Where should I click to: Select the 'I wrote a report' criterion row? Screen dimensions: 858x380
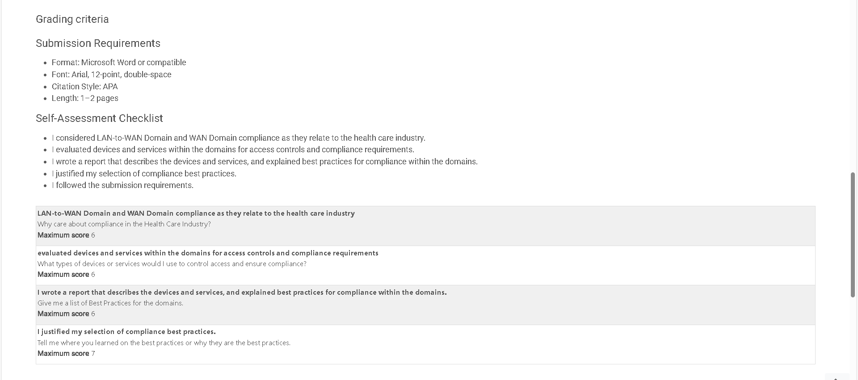425,305
